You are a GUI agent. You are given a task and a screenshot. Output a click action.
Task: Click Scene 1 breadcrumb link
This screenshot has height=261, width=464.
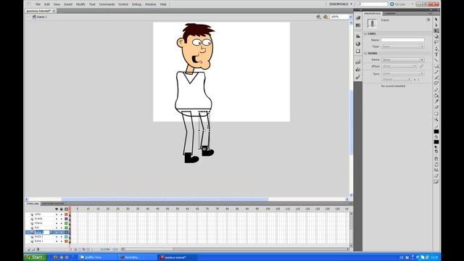tap(39, 17)
